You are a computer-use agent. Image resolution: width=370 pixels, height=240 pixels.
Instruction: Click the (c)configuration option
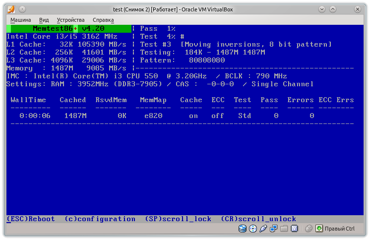[100, 219]
